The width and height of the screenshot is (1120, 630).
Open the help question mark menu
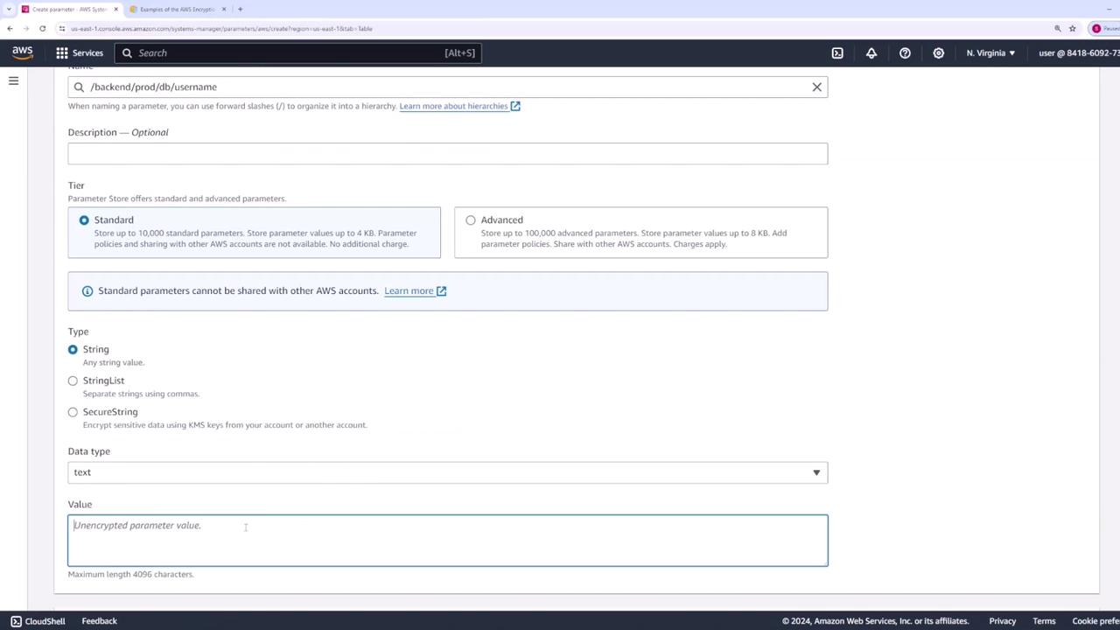[905, 52]
